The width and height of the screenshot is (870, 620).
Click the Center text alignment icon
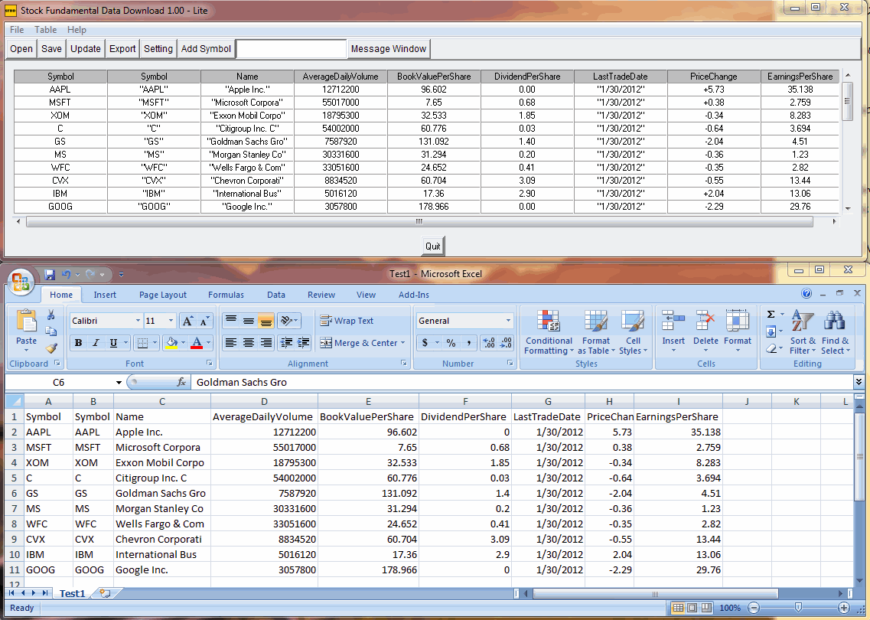tap(249, 343)
